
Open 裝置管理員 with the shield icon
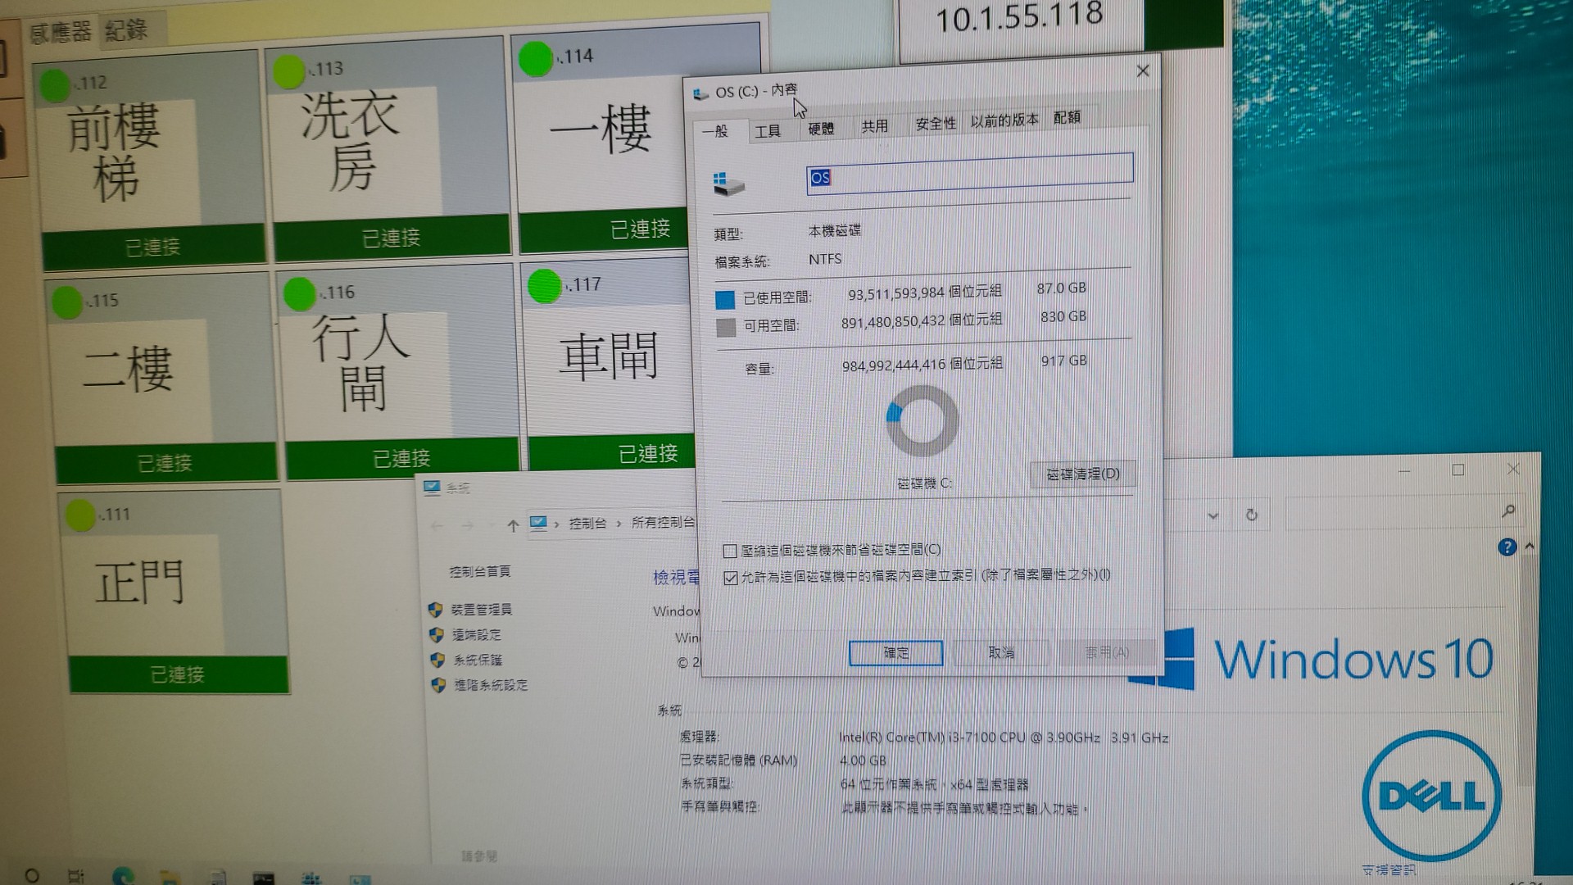pyautogui.click(x=481, y=610)
